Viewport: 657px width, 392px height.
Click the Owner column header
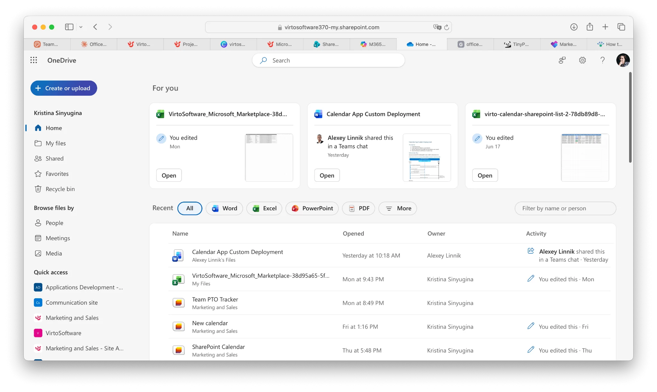click(436, 234)
